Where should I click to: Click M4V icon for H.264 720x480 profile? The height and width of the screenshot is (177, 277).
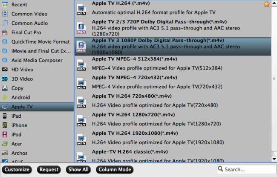coord(81,102)
